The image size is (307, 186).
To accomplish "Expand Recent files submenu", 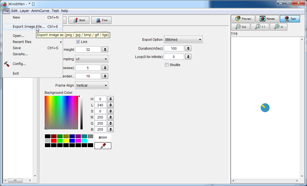I will 32,42.
